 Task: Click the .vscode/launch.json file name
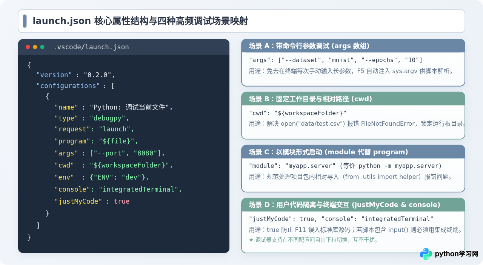91,47
